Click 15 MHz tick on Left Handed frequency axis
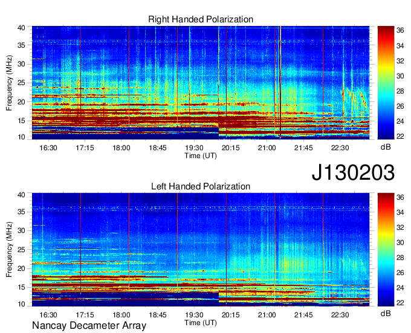 [21, 288]
